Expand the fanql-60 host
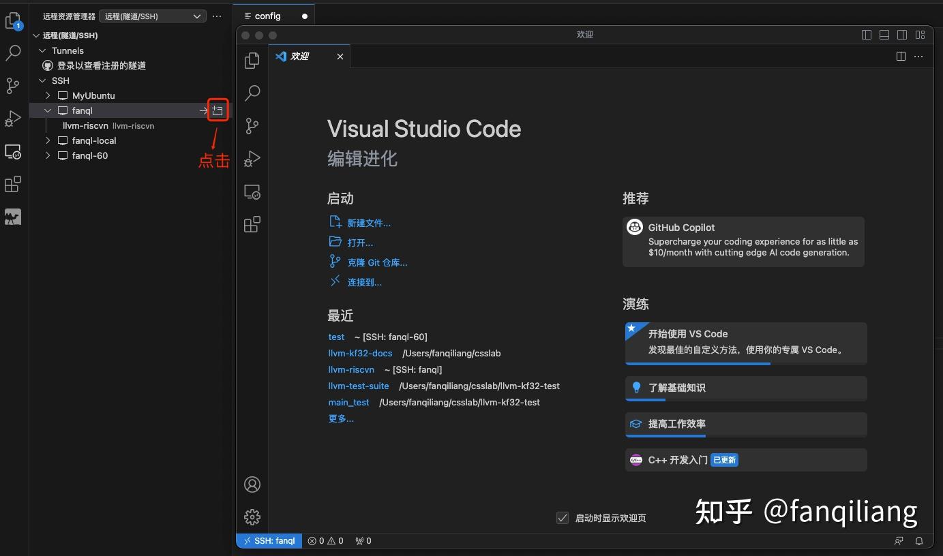The height and width of the screenshot is (556, 943). pyautogui.click(x=48, y=155)
